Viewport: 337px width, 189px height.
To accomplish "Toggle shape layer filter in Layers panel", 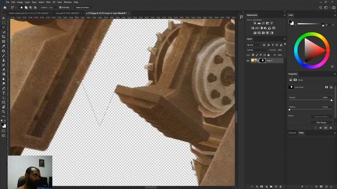I will (277, 45).
